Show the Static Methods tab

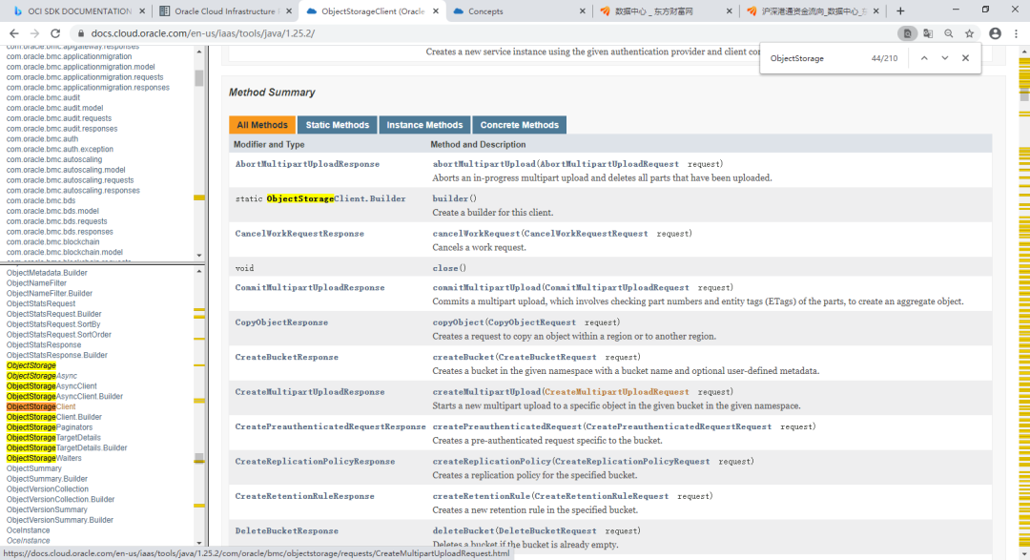(x=337, y=125)
